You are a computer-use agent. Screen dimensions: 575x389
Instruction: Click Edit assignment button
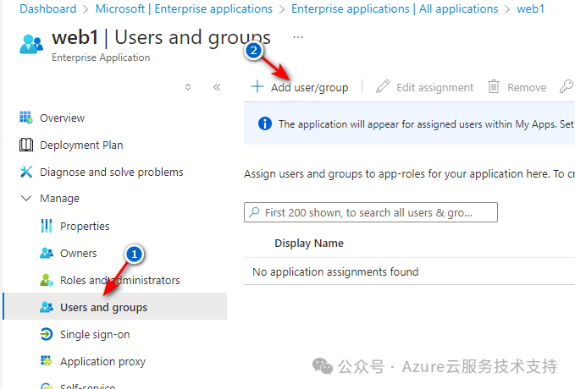(x=424, y=87)
